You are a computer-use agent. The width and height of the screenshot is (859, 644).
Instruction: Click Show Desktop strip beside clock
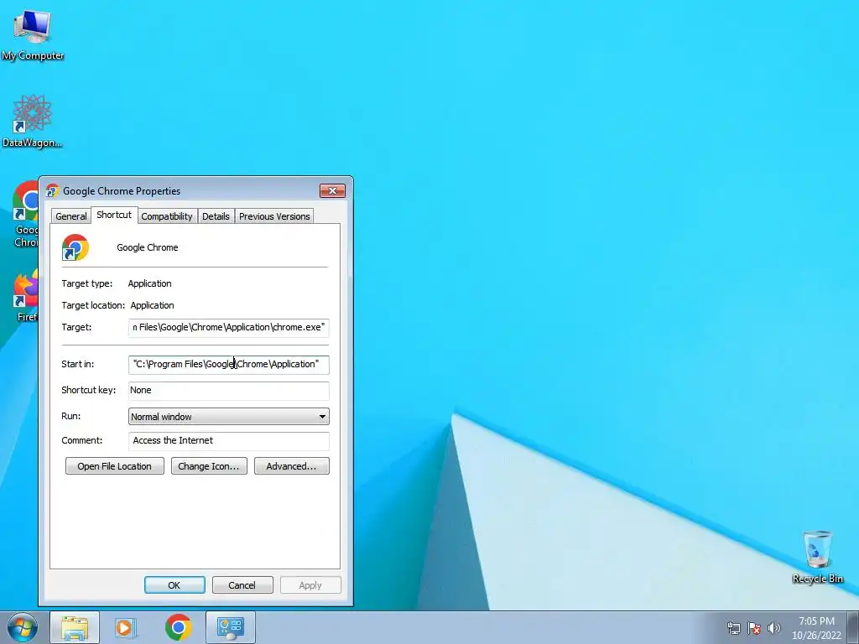pos(853,627)
